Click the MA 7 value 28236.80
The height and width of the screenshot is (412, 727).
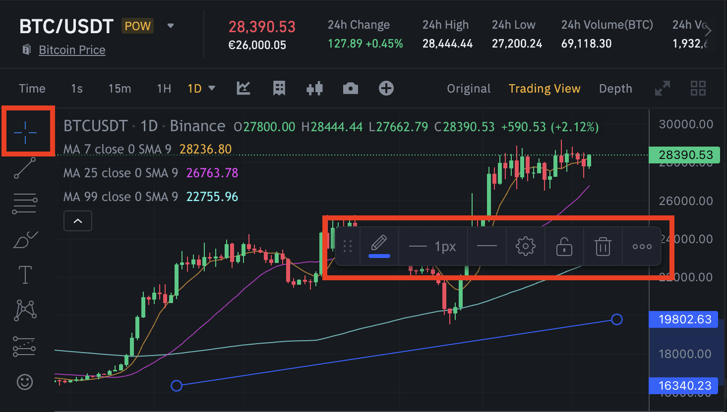tap(205, 149)
